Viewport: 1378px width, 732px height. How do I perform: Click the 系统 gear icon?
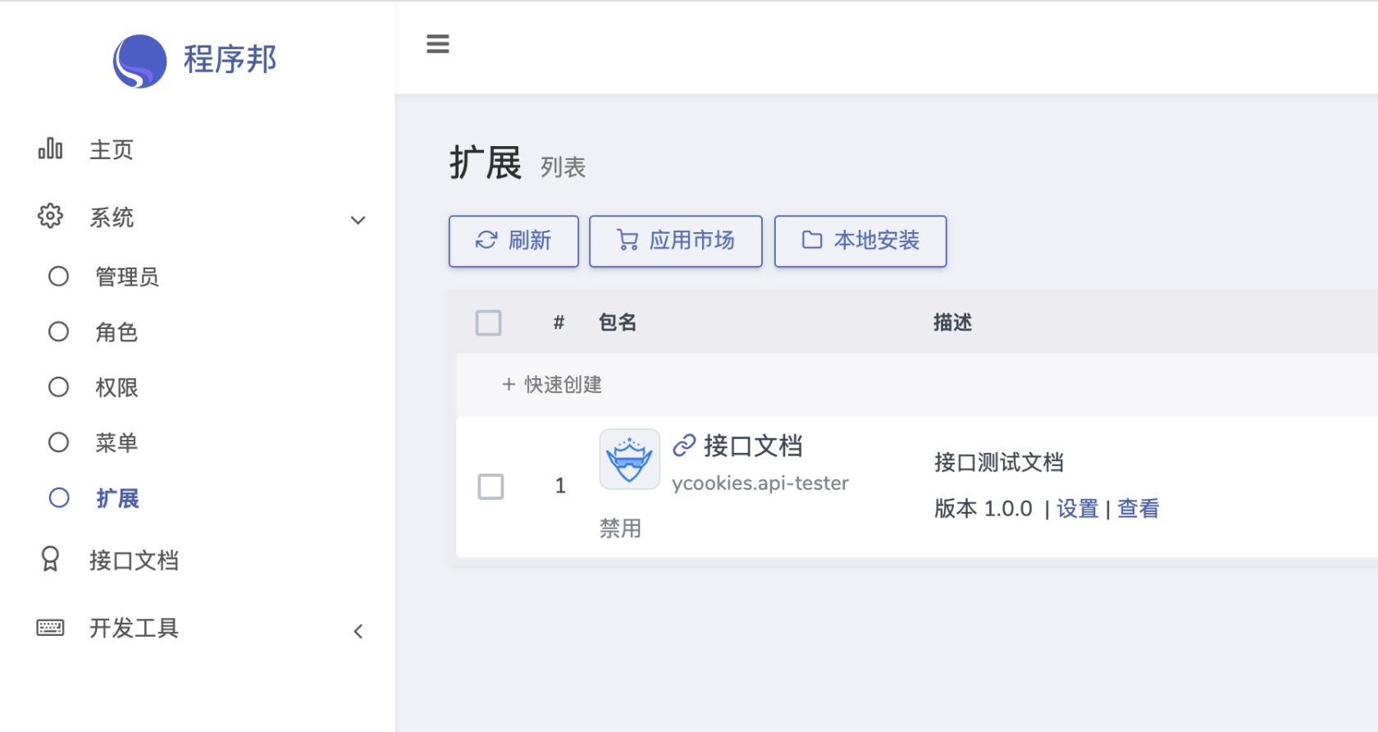[50, 216]
